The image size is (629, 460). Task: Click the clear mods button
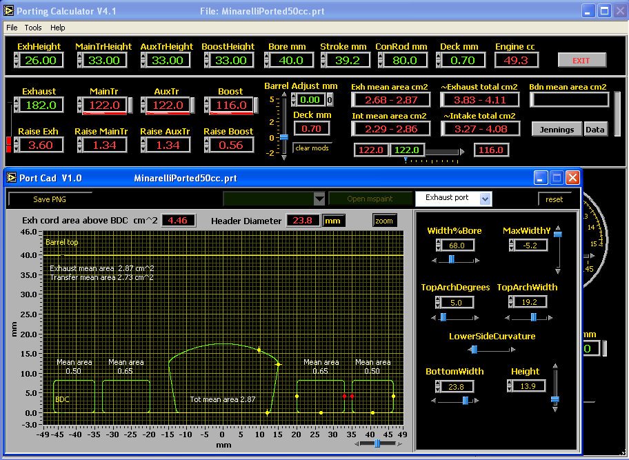tap(312, 148)
